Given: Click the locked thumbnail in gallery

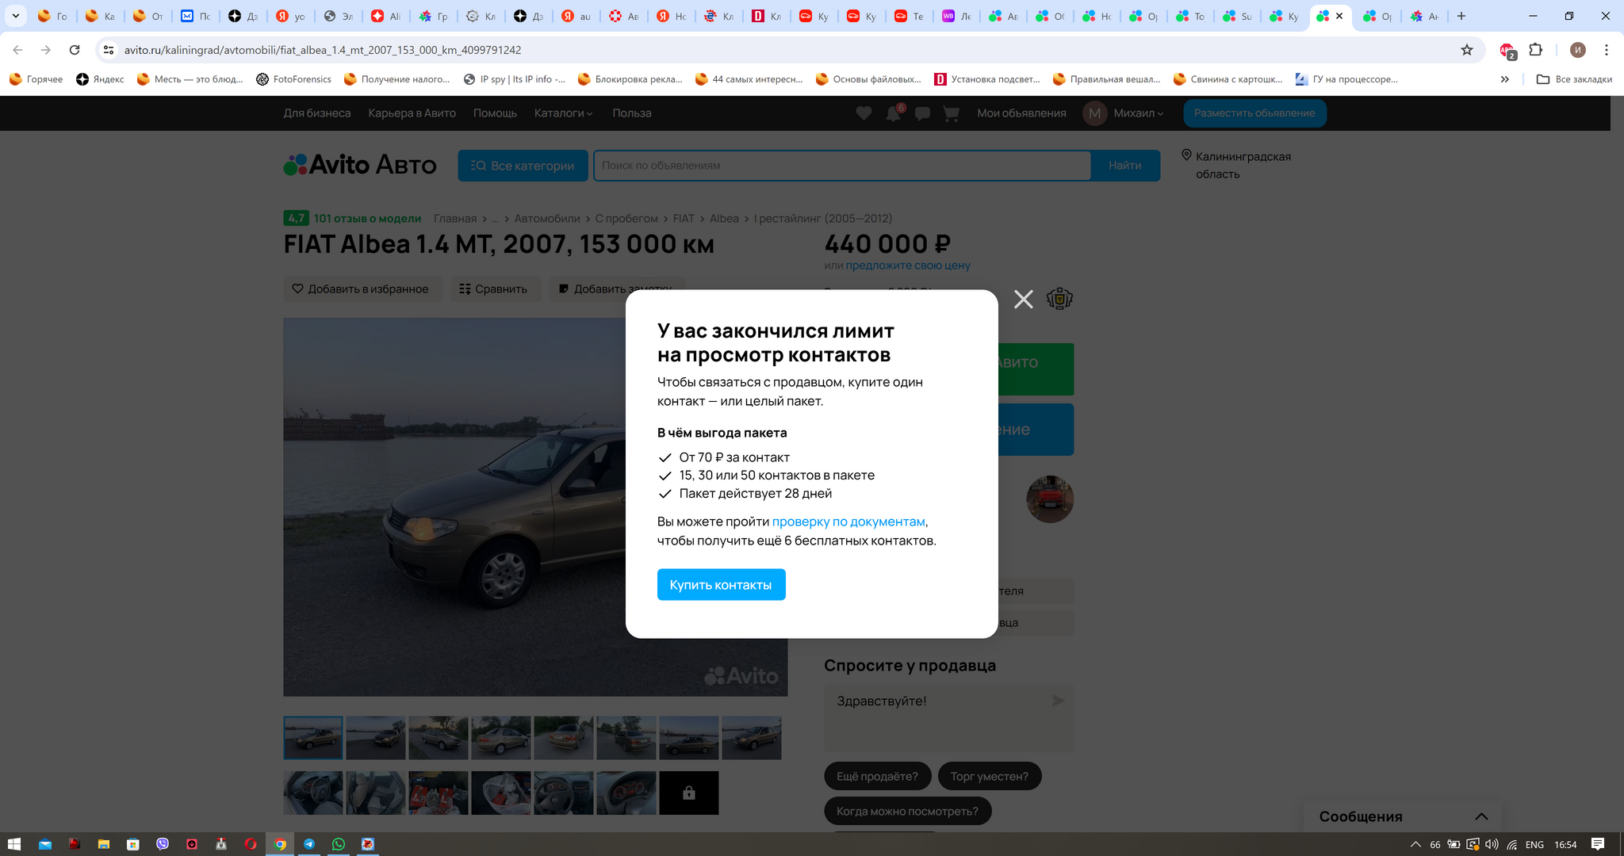Looking at the screenshot, I should tap(688, 793).
